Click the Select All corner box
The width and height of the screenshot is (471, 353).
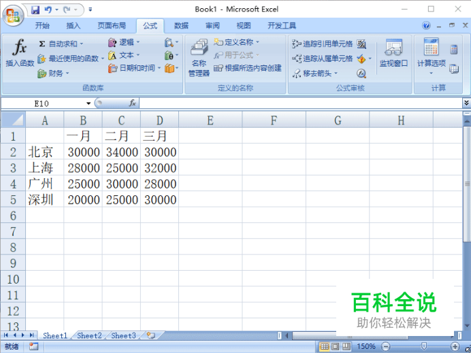pyautogui.click(x=13, y=120)
